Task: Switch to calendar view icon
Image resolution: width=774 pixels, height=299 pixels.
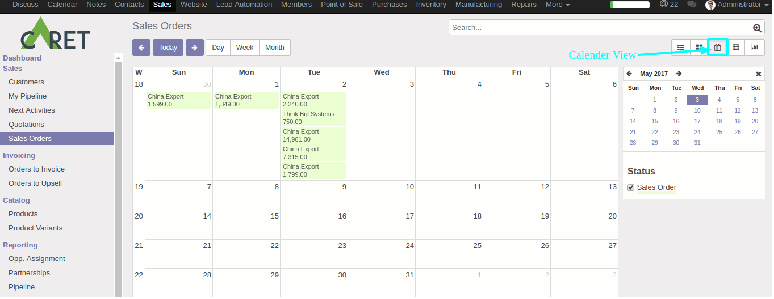Action: point(718,48)
